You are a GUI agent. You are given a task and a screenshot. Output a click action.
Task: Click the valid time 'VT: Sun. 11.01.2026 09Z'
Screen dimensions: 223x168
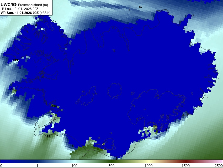(19, 13)
